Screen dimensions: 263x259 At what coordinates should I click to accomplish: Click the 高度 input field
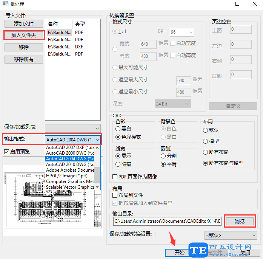[148, 56]
